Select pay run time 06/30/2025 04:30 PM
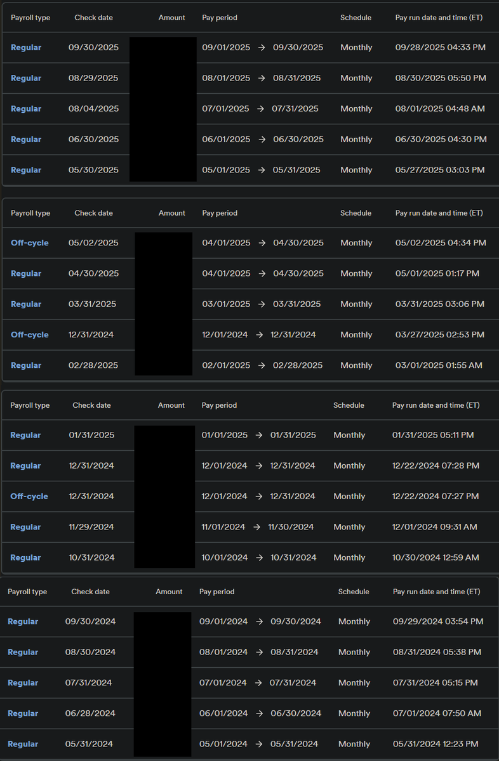 click(x=441, y=139)
